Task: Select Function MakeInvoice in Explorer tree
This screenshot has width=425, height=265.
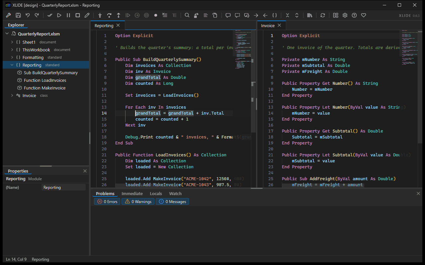Action: pos(46,88)
